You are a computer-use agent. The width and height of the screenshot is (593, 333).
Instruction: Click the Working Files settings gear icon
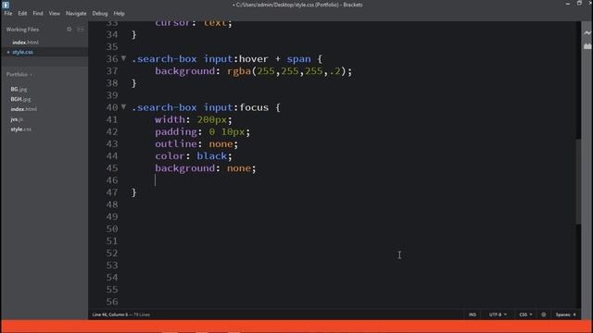(69, 29)
